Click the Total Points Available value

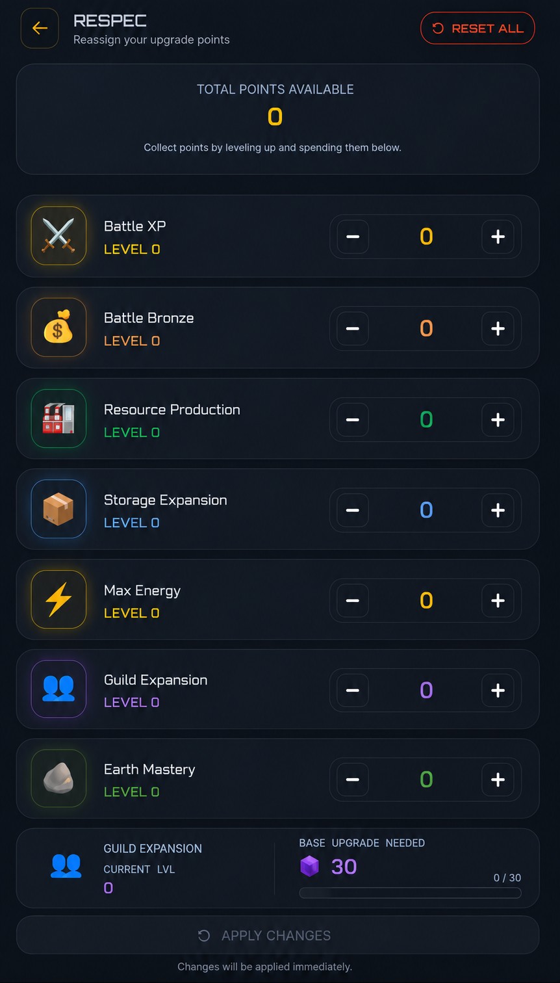pyautogui.click(x=275, y=117)
